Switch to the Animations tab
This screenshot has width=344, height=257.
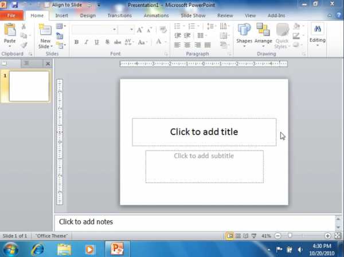click(156, 15)
